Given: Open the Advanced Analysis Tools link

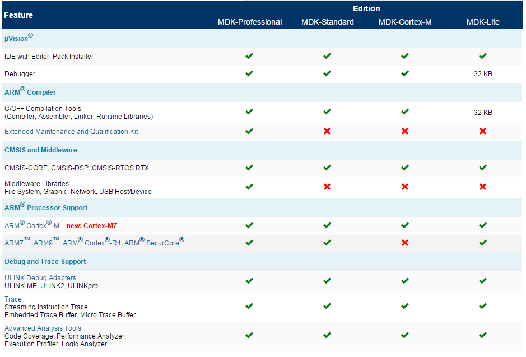Looking at the screenshot, I should [x=43, y=328].
